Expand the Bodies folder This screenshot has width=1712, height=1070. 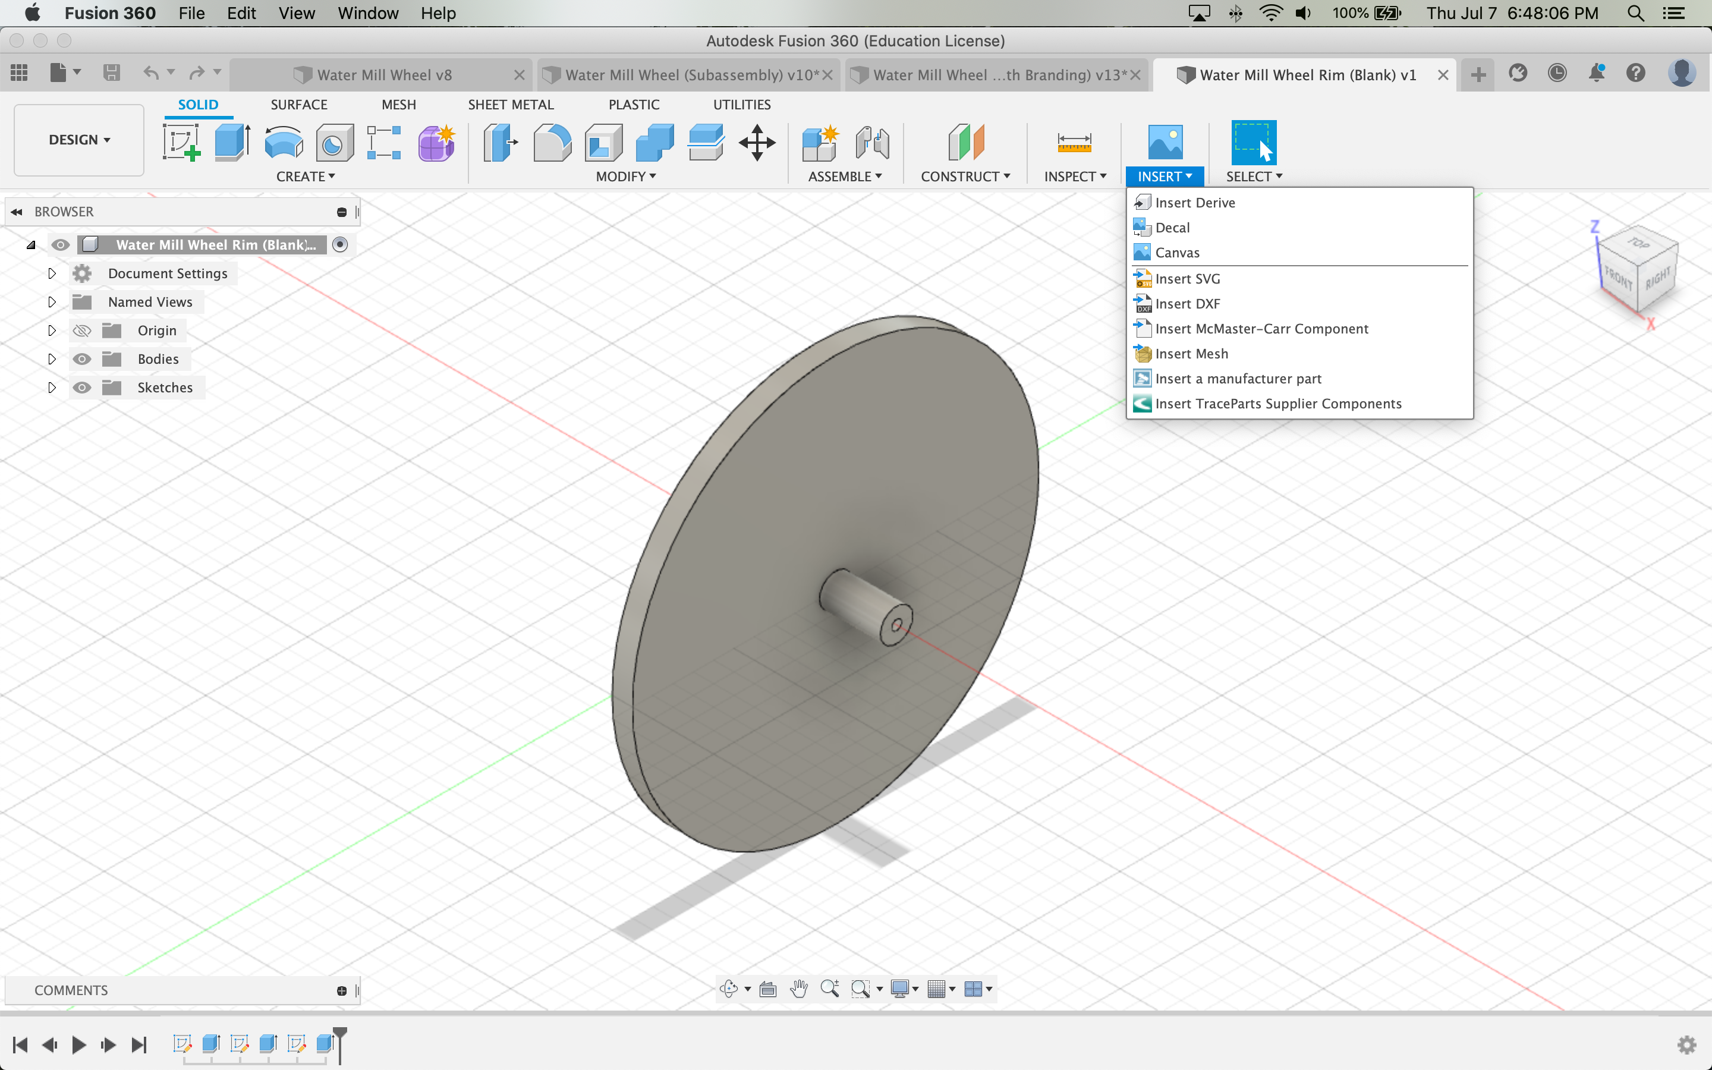tap(52, 359)
